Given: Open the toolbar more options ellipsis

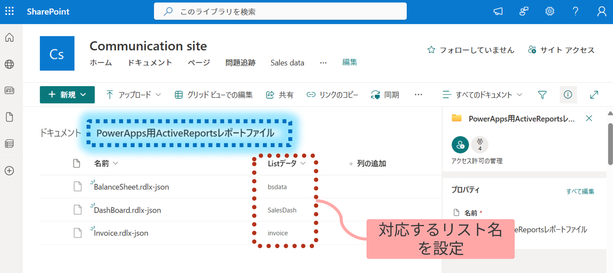Looking at the screenshot, I should [418, 95].
